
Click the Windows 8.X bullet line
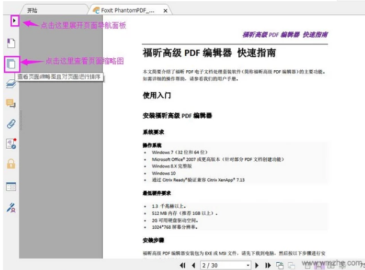172,166
